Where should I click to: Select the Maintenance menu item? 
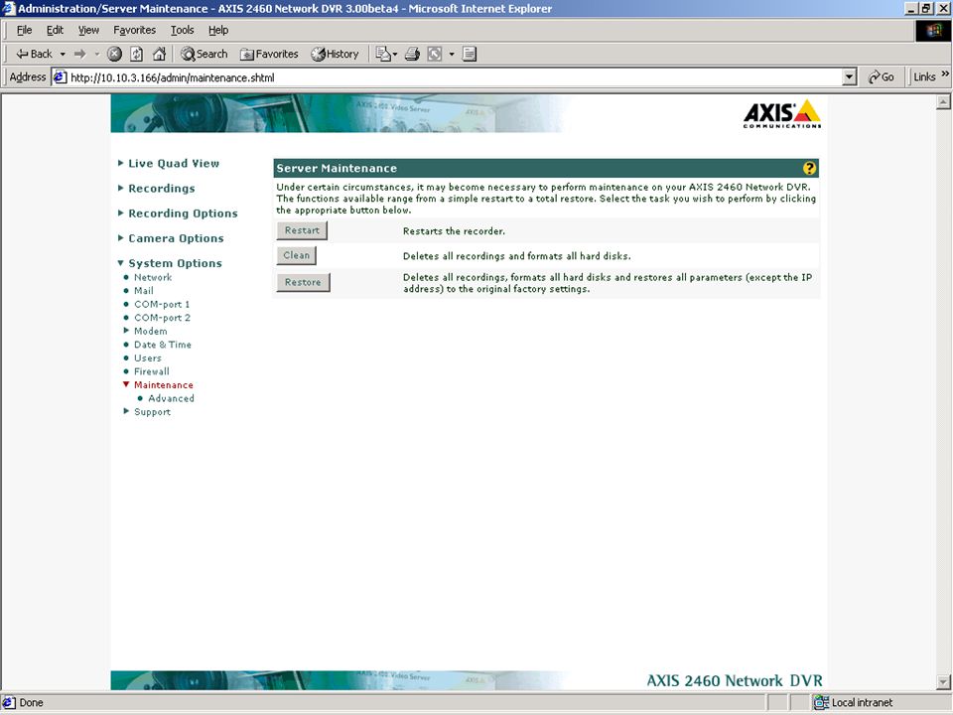click(164, 385)
